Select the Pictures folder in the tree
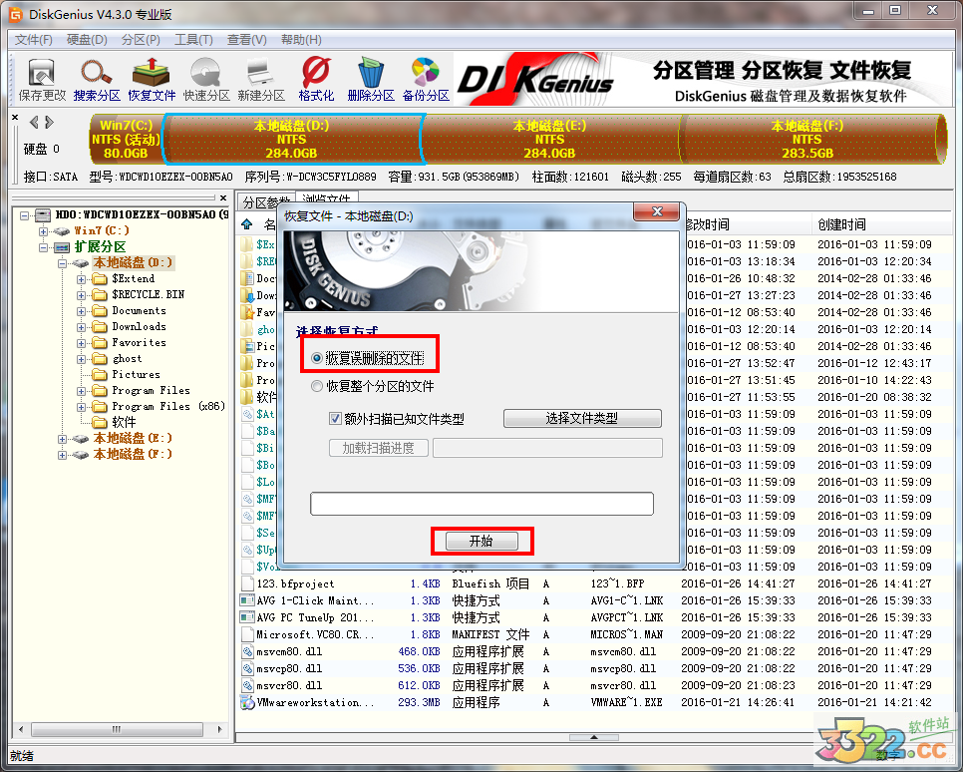963x772 pixels. tap(128, 374)
